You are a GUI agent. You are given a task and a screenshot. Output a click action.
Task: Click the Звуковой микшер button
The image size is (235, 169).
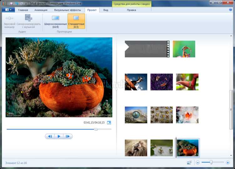[x=9, y=22]
